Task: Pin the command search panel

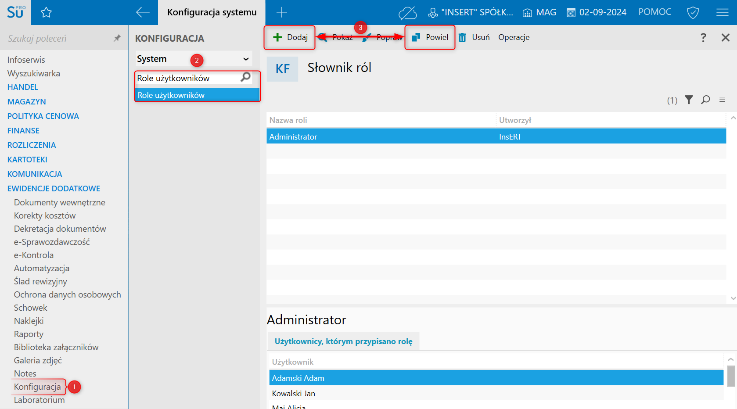Action: point(117,38)
